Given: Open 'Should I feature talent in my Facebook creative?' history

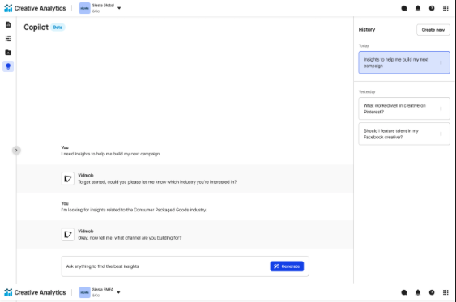Looking at the screenshot, I should [x=404, y=134].
